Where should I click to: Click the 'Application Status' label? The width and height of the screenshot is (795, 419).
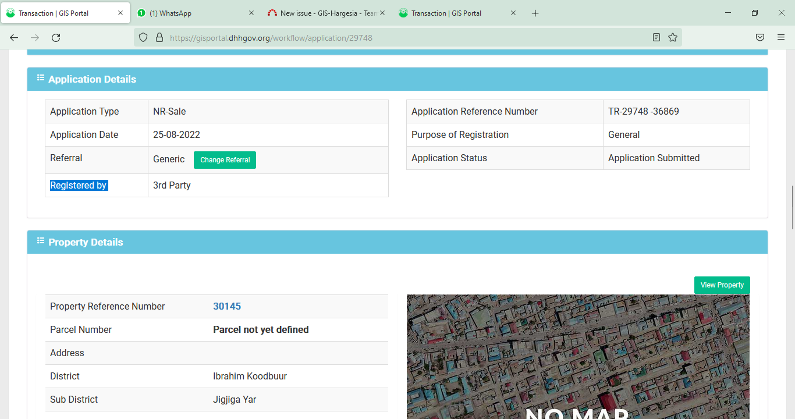[449, 158]
